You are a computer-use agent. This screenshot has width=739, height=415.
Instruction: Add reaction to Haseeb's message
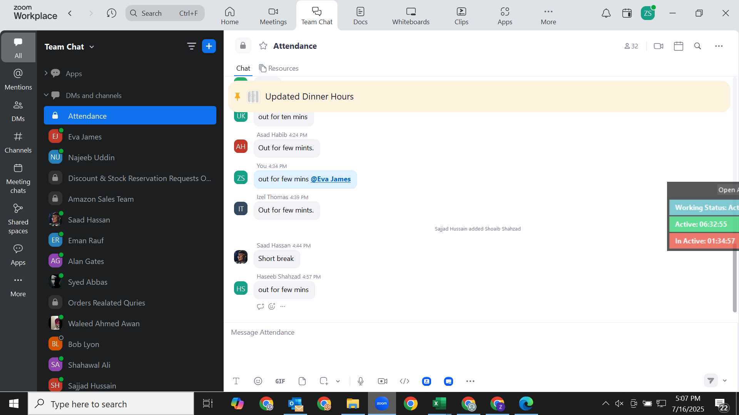(x=272, y=306)
